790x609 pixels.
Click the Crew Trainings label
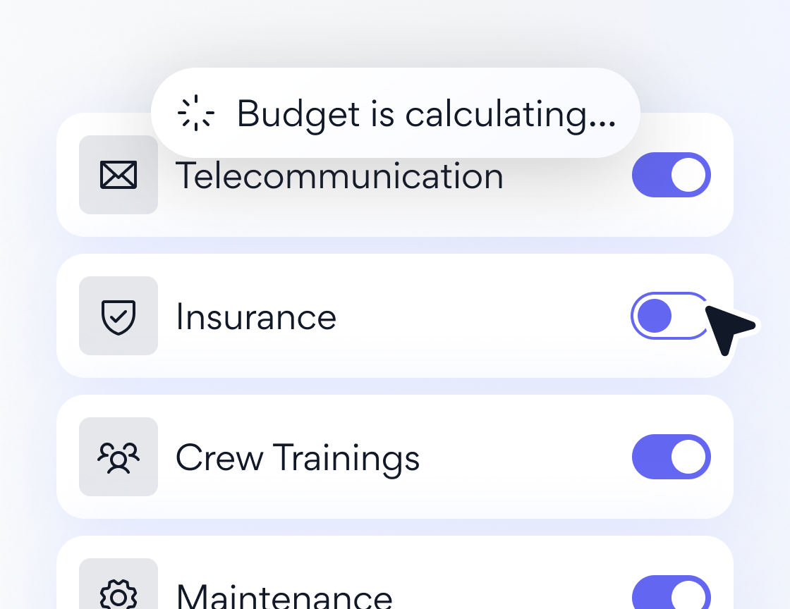[298, 458]
